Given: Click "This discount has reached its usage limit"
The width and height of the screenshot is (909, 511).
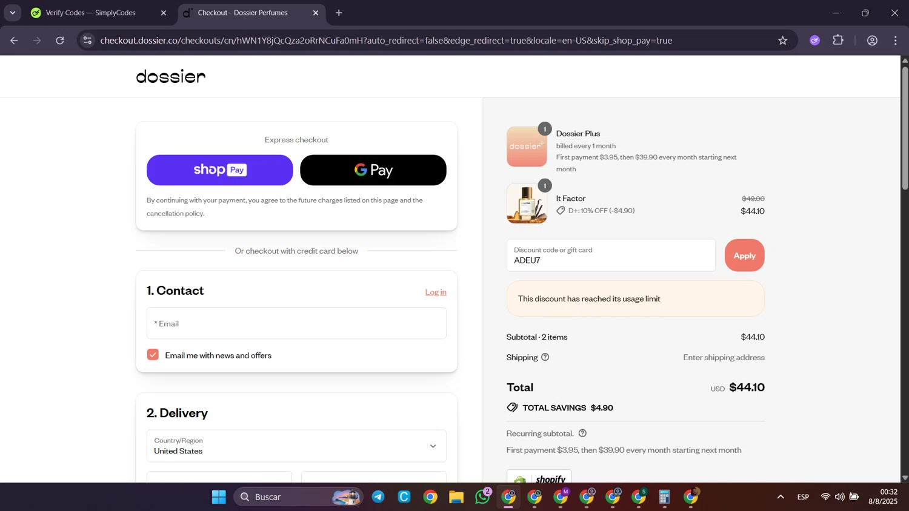Looking at the screenshot, I should tap(589, 298).
